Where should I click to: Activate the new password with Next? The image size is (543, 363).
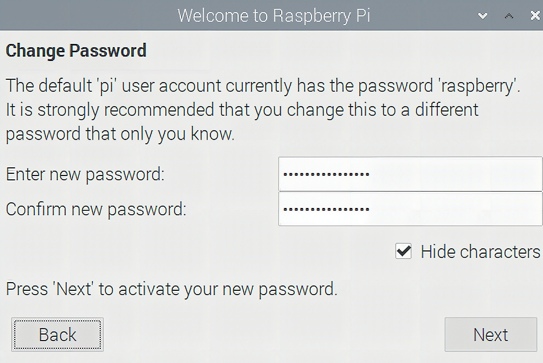[x=491, y=334]
